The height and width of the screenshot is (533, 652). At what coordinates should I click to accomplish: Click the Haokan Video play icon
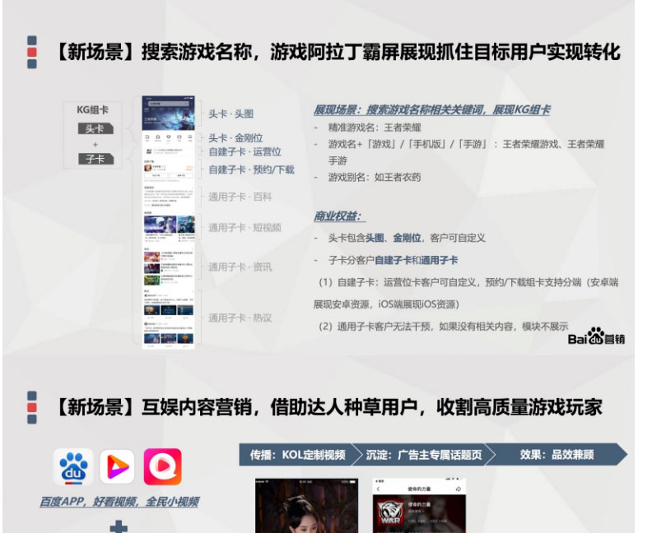click(117, 466)
